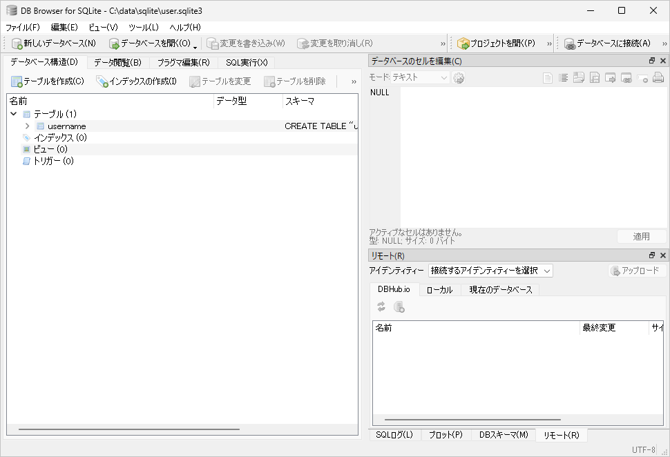Open the identity selection dropdown (アイデンティティー)
The image size is (670, 457).
pyautogui.click(x=490, y=271)
